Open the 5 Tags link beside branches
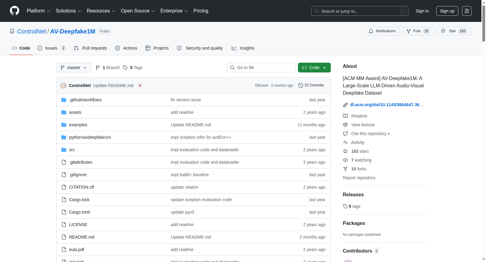Screen dimensions: 486x262 click(x=133, y=68)
